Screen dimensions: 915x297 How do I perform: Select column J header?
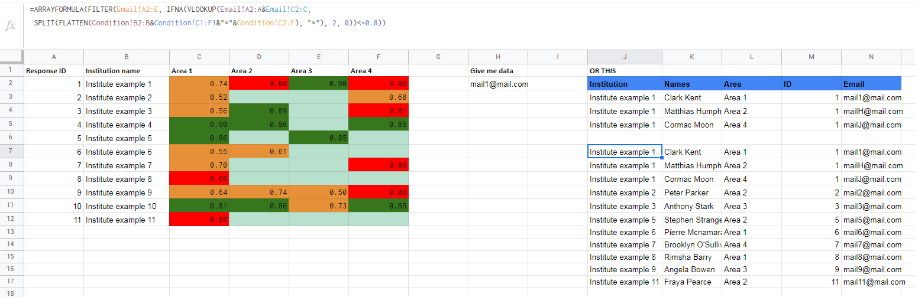[625, 57]
